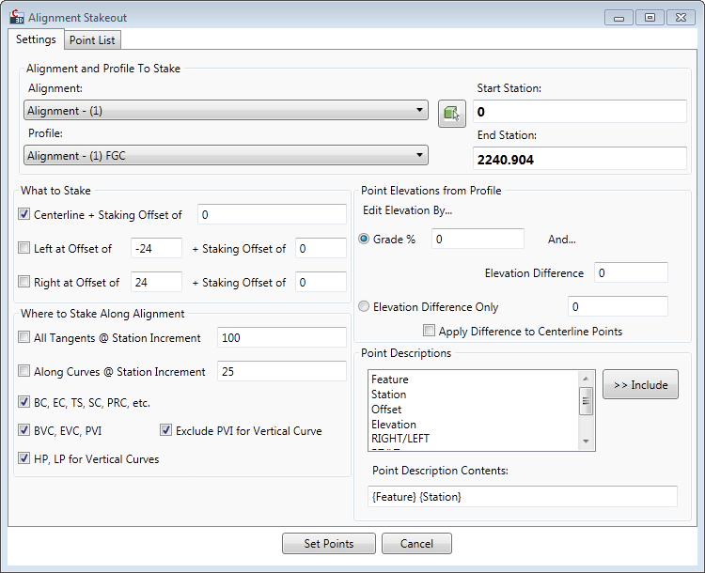Screen dimensions: 705x573
Task: Switch to the Point List tab
Action: [x=93, y=40]
